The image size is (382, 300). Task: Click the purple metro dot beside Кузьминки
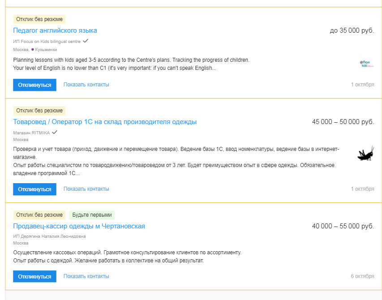click(x=32, y=49)
